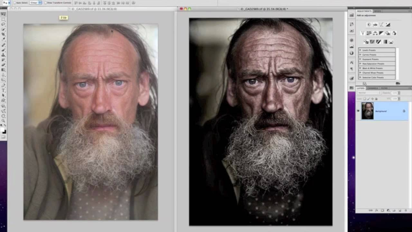This screenshot has height=232, width=412.
Task: Select the Zoom tool in the toolbox
Action: click(3, 121)
